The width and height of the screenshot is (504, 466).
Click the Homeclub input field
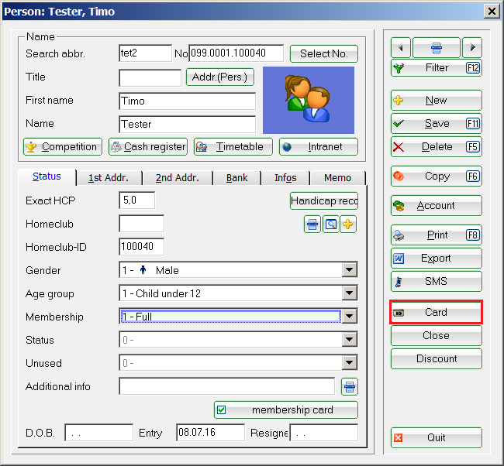point(141,224)
